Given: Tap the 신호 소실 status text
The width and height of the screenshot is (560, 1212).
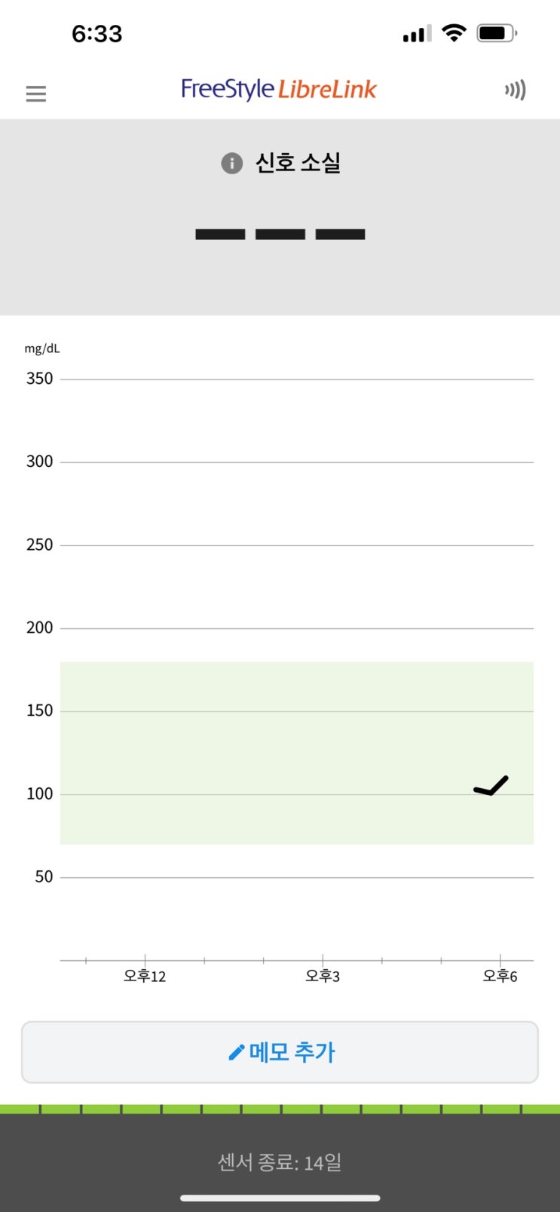Looking at the screenshot, I should (x=298, y=163).
